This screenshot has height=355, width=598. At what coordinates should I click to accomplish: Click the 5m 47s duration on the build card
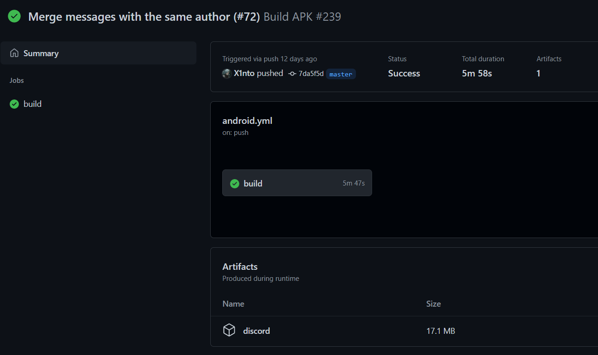pyautogui.click(x=353, y=183)
